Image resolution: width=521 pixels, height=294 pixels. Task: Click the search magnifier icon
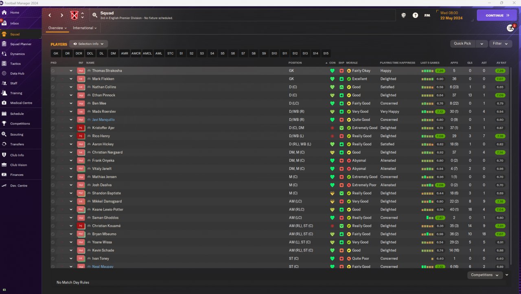pos(95,15)
